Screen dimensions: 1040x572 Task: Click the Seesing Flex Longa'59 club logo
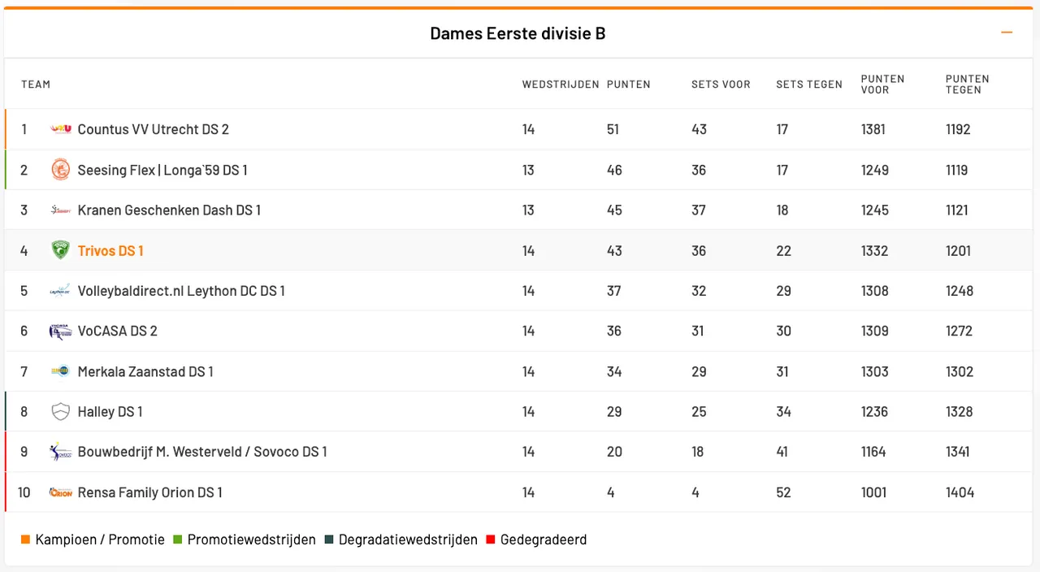tap(61, 170)
